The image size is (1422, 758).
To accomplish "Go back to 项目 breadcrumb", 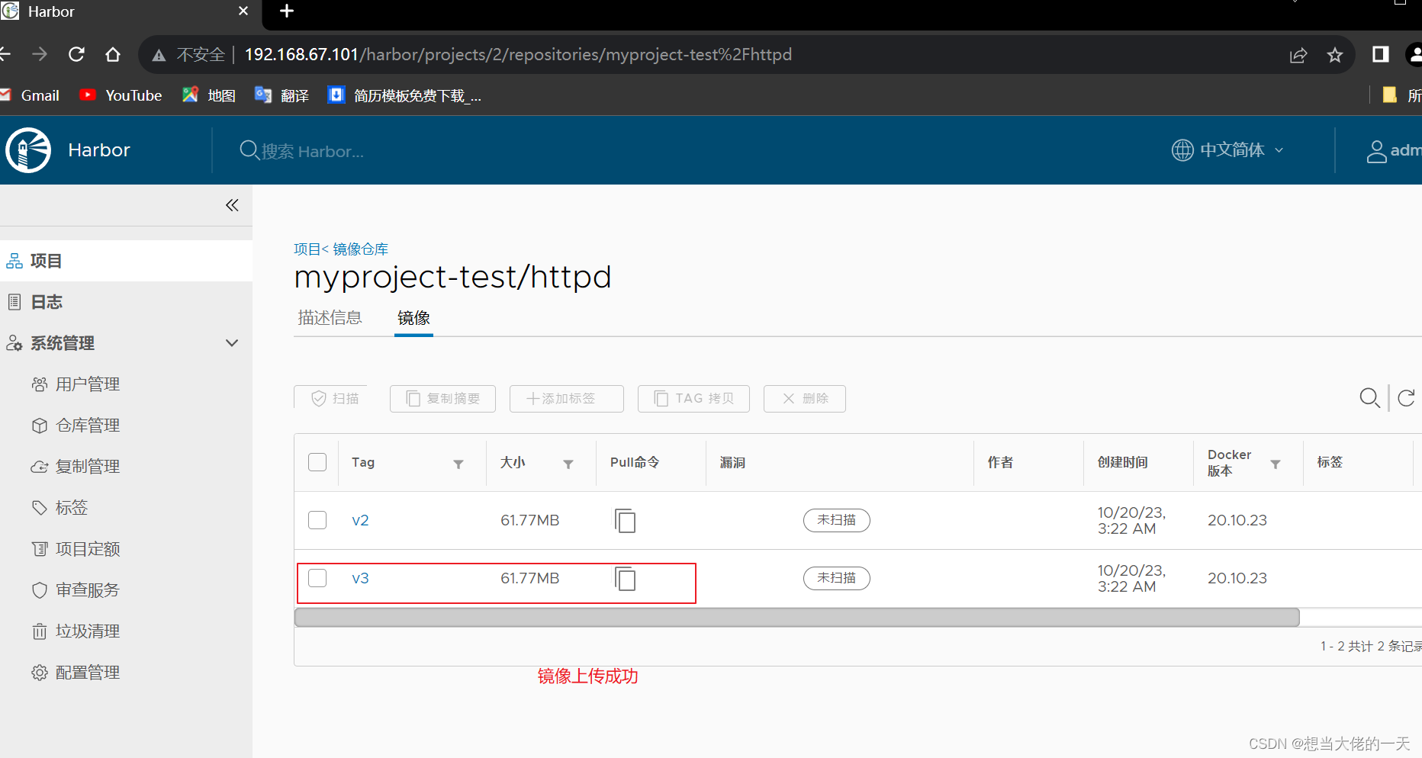I will [x=307, y=249].
